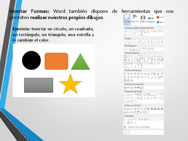Click the Gráfico chart ribbon button
Image resolution: width=188 pixels, height=141 pixels.
[143, 19]
